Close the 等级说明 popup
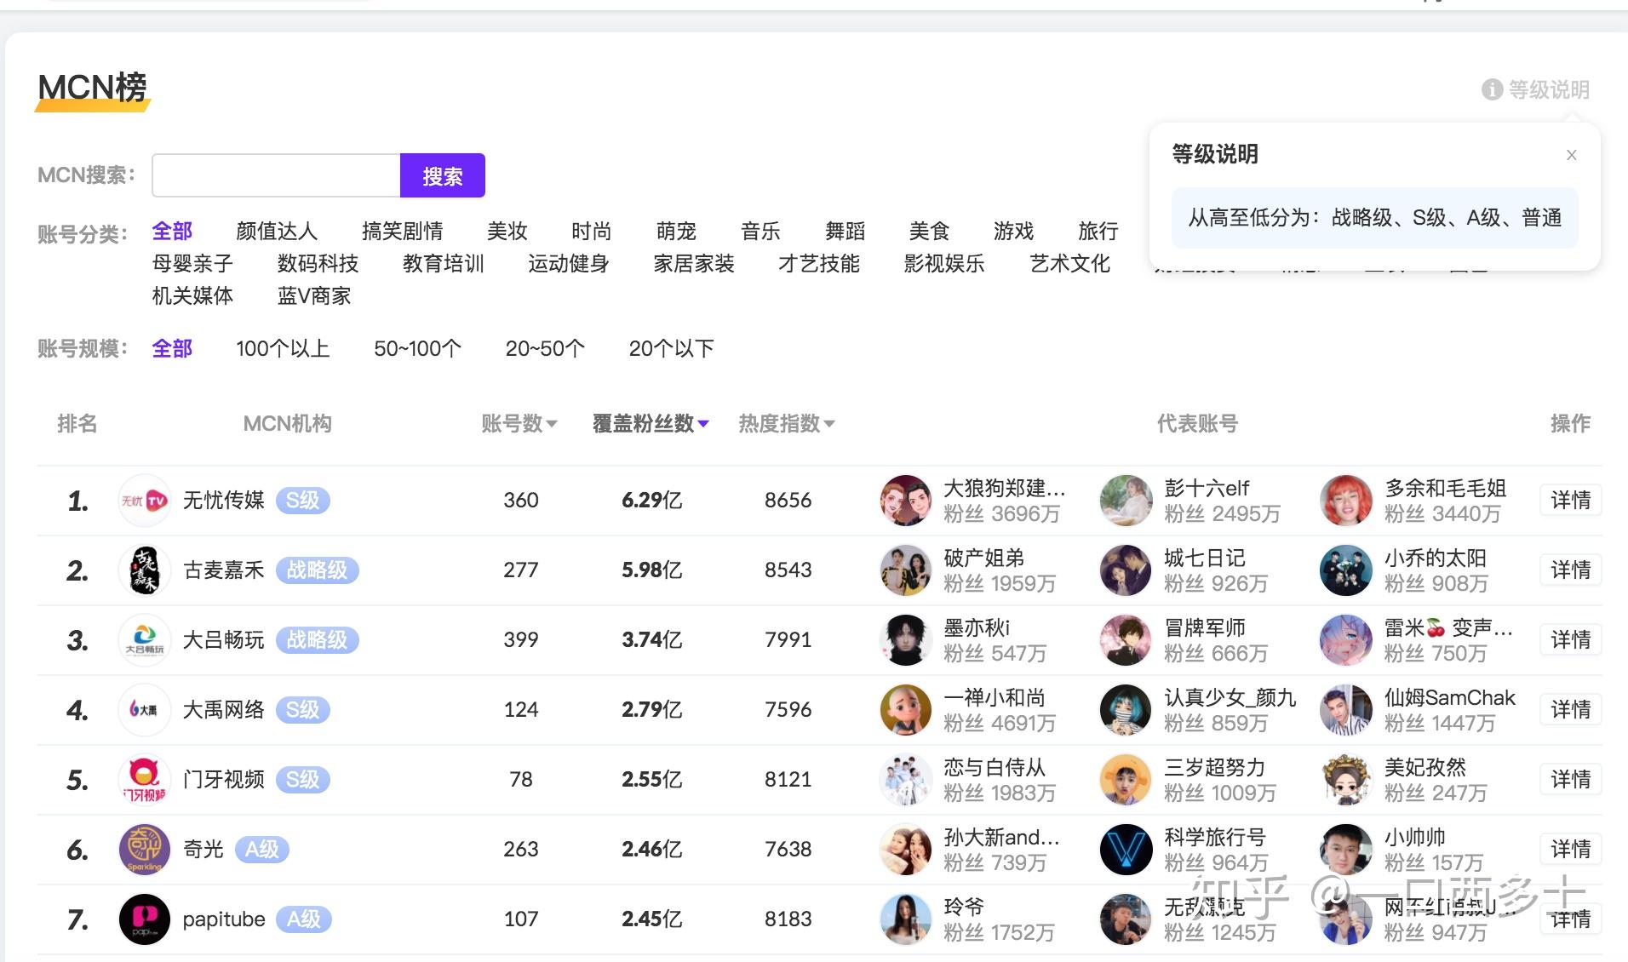This screenshot has width=1628, height=962. (x=1572, y=155)
